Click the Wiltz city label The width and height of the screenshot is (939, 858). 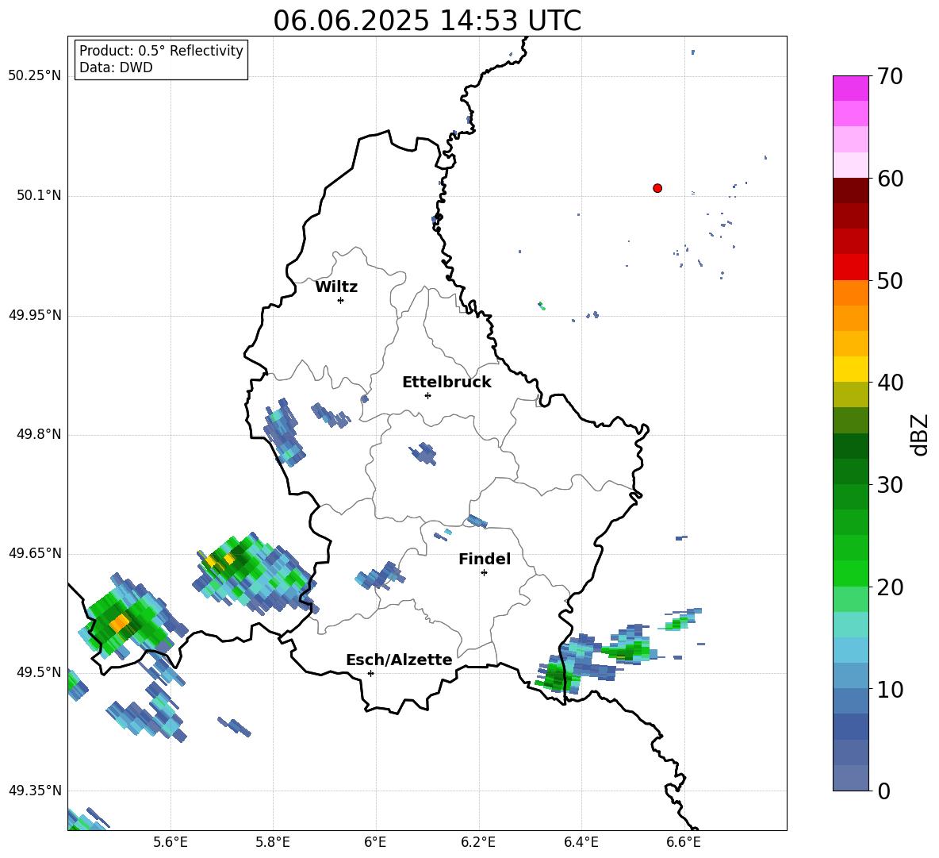pos(336,287)
